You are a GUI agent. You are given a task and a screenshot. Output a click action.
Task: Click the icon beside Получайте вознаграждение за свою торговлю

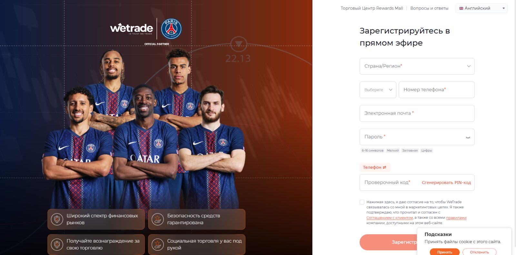click(57, 244)
